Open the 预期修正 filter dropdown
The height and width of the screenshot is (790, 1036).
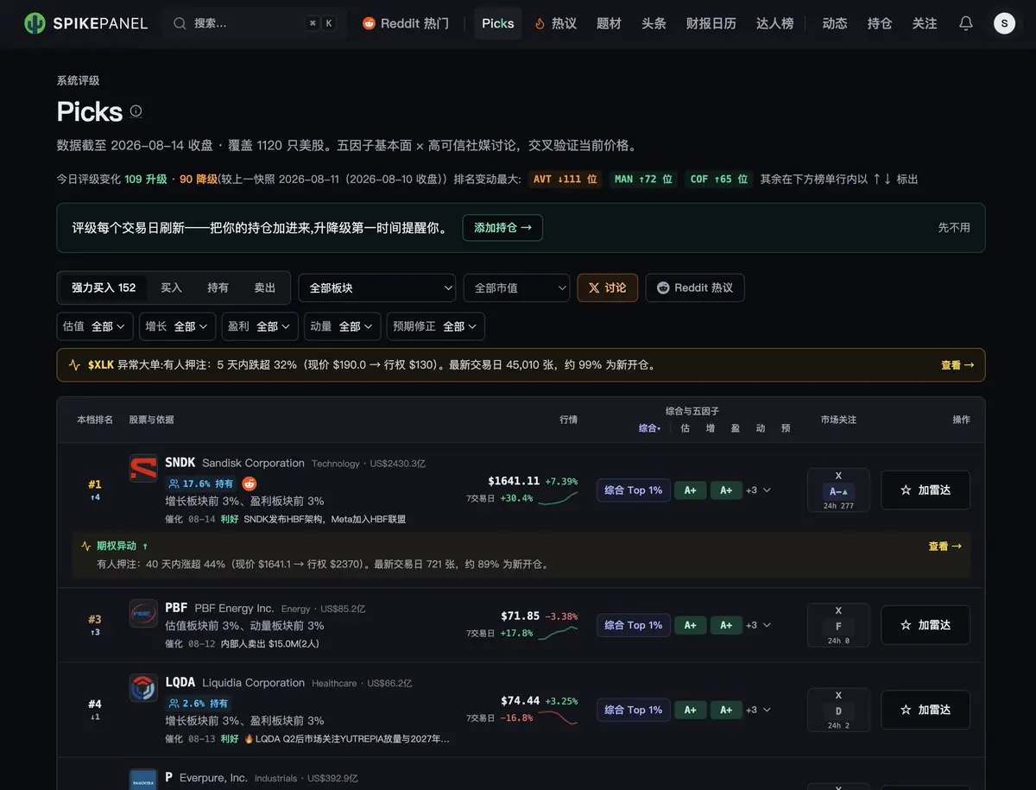(435, 326)
